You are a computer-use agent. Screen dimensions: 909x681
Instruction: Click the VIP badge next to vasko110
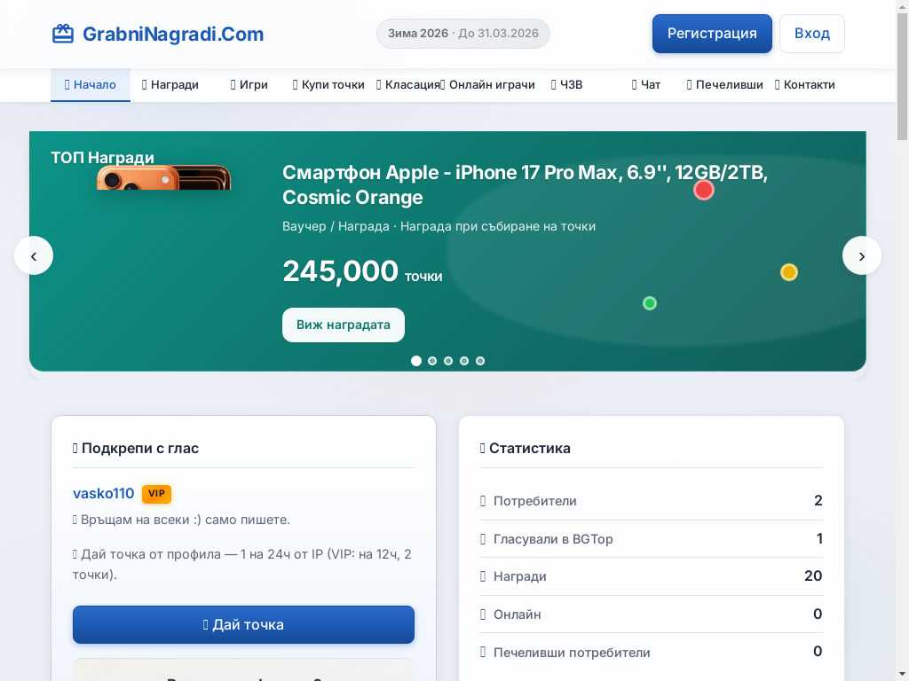[156, 493]
